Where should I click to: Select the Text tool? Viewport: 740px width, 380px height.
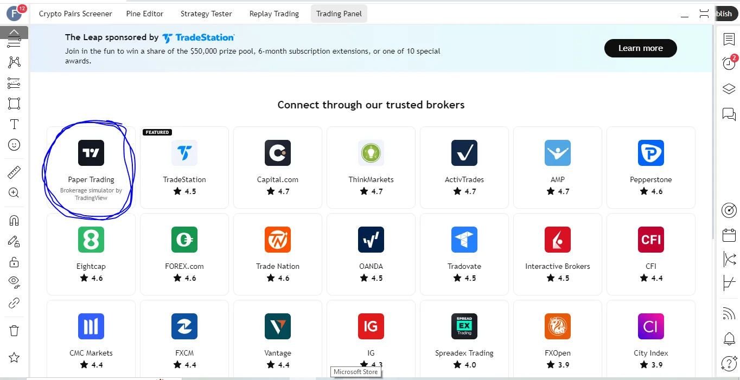(14, 124)
